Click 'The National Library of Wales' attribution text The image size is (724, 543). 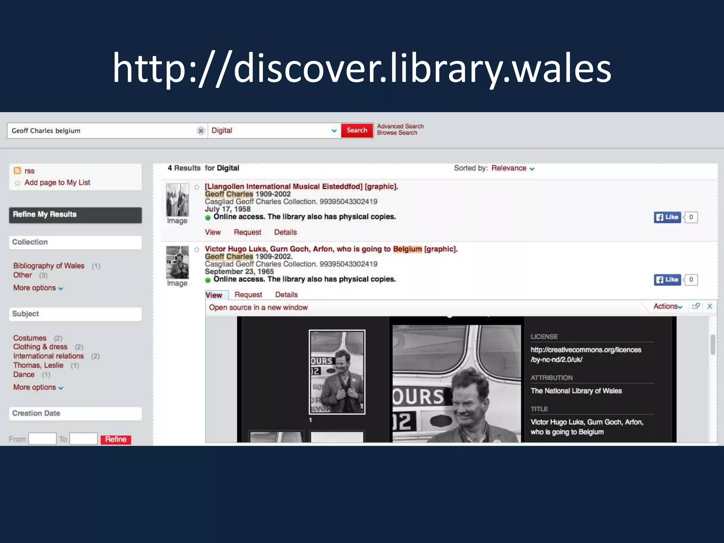click(576, 391)
